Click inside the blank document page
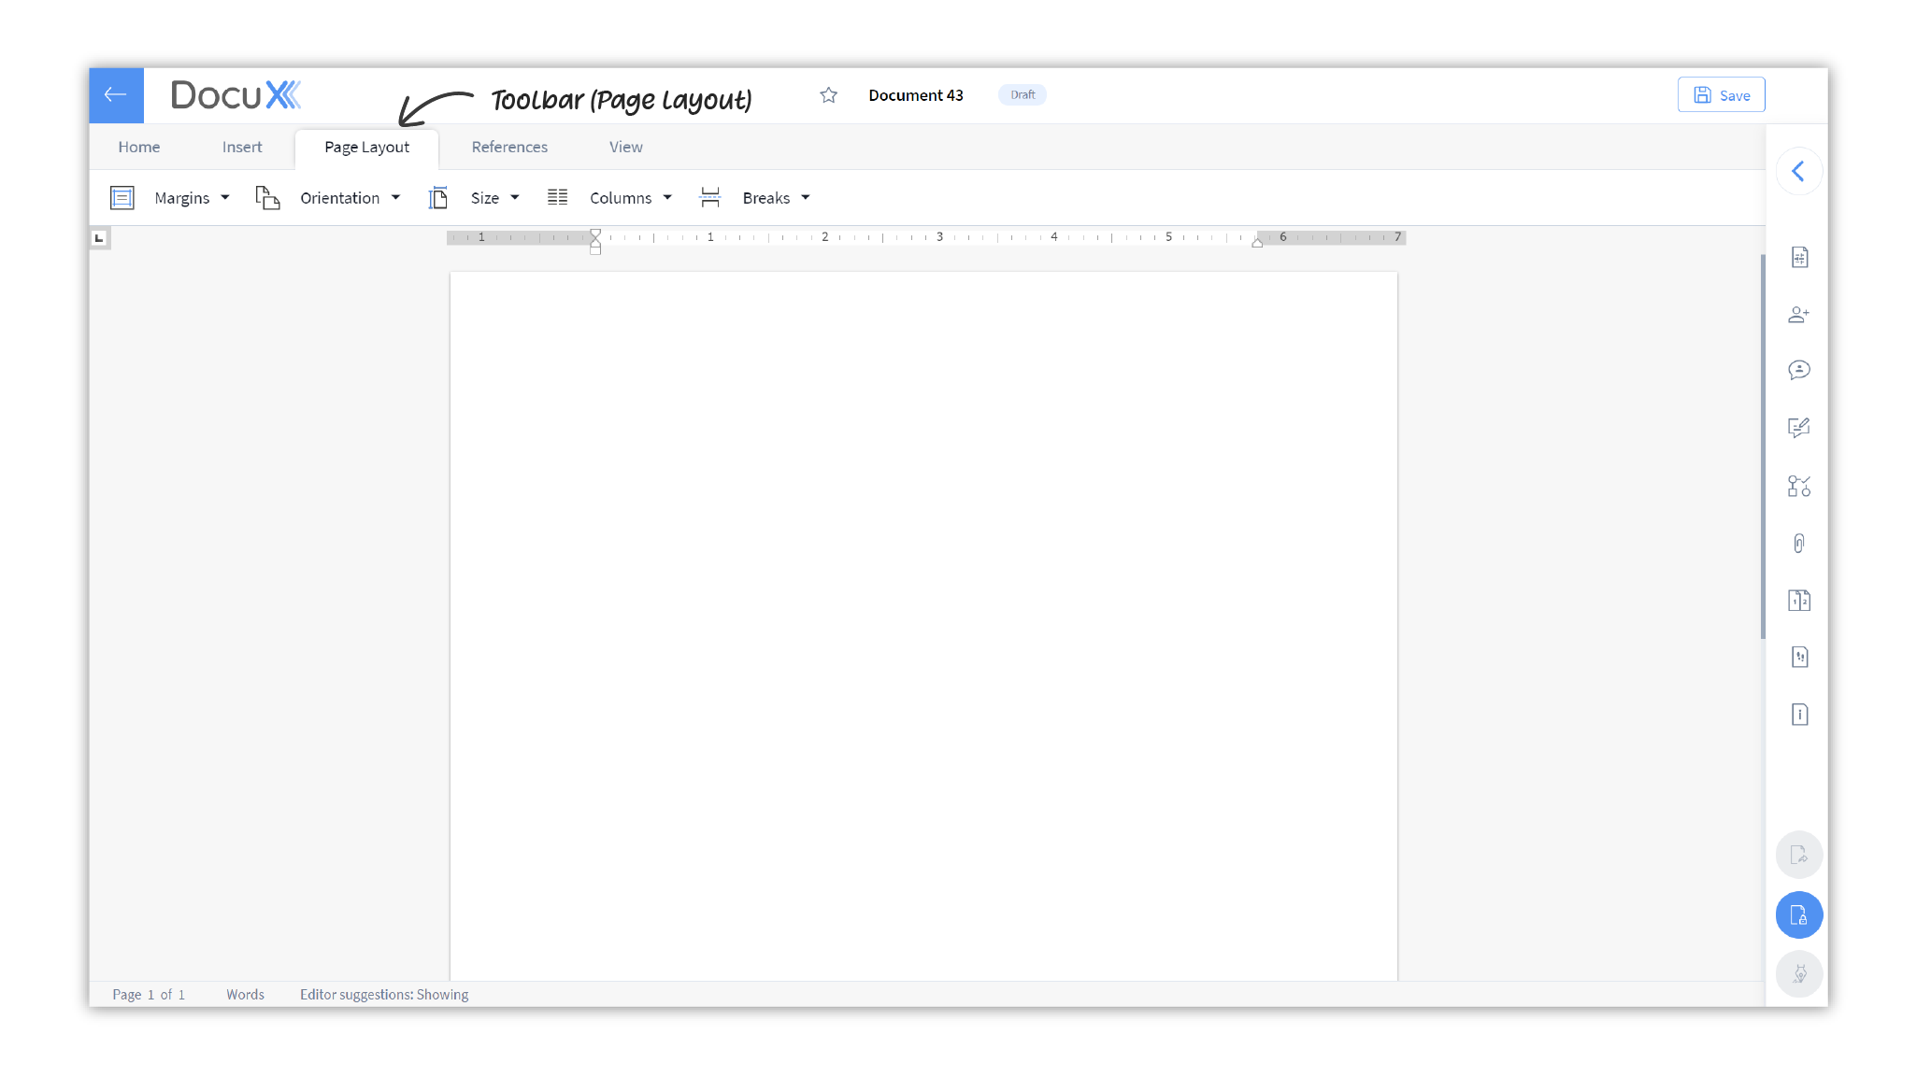 (x=923, y=626)
